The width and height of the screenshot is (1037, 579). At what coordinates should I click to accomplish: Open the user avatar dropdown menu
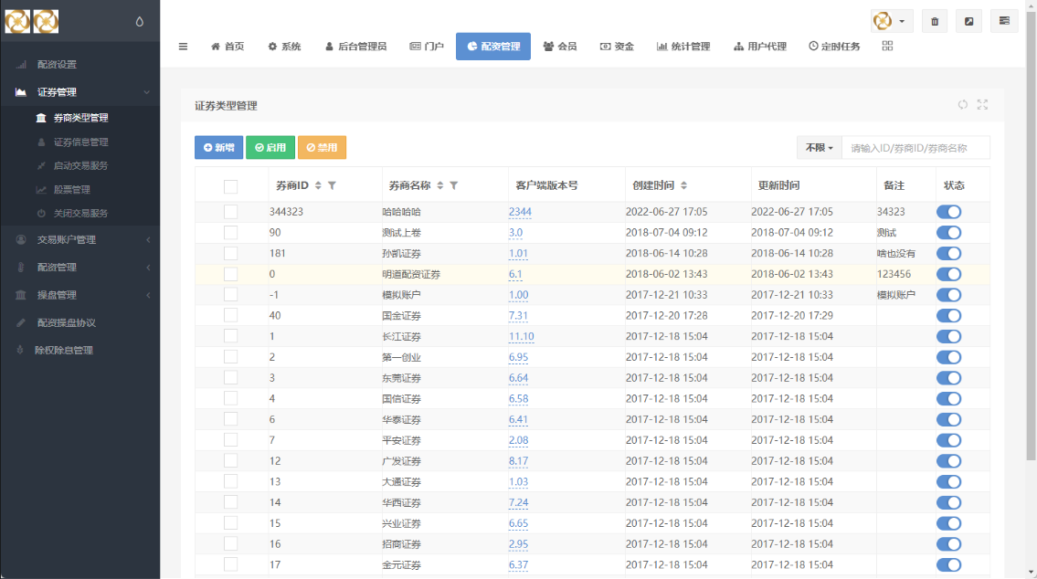pyautogui.click(x=892, y=21)
